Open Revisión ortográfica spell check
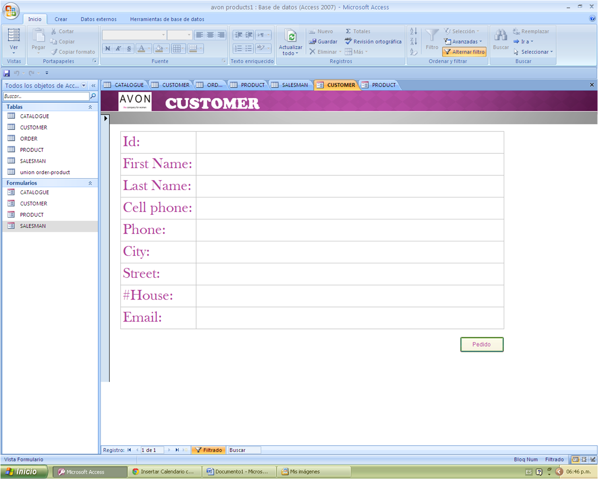Screen dimensions: 598x479 pos(347,41)
